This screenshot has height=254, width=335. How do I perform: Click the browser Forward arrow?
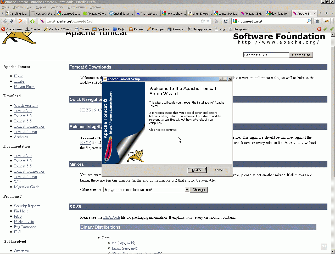[x=12, y=21]
